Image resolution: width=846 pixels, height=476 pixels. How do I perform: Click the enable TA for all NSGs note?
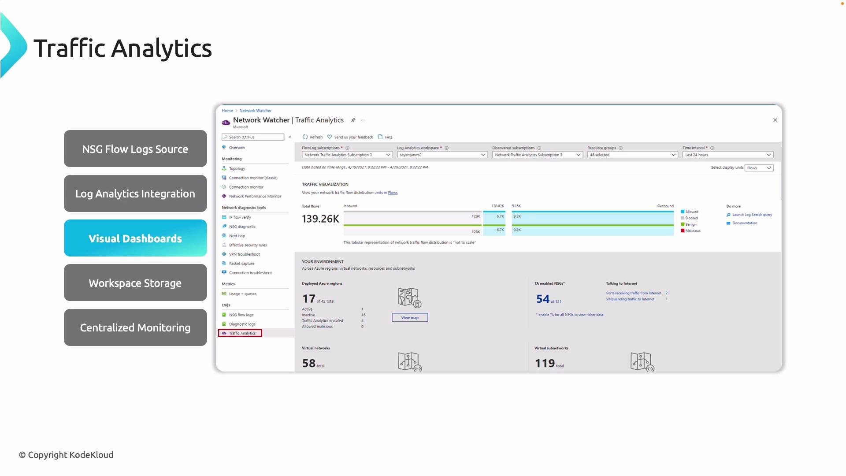point(570,315)
